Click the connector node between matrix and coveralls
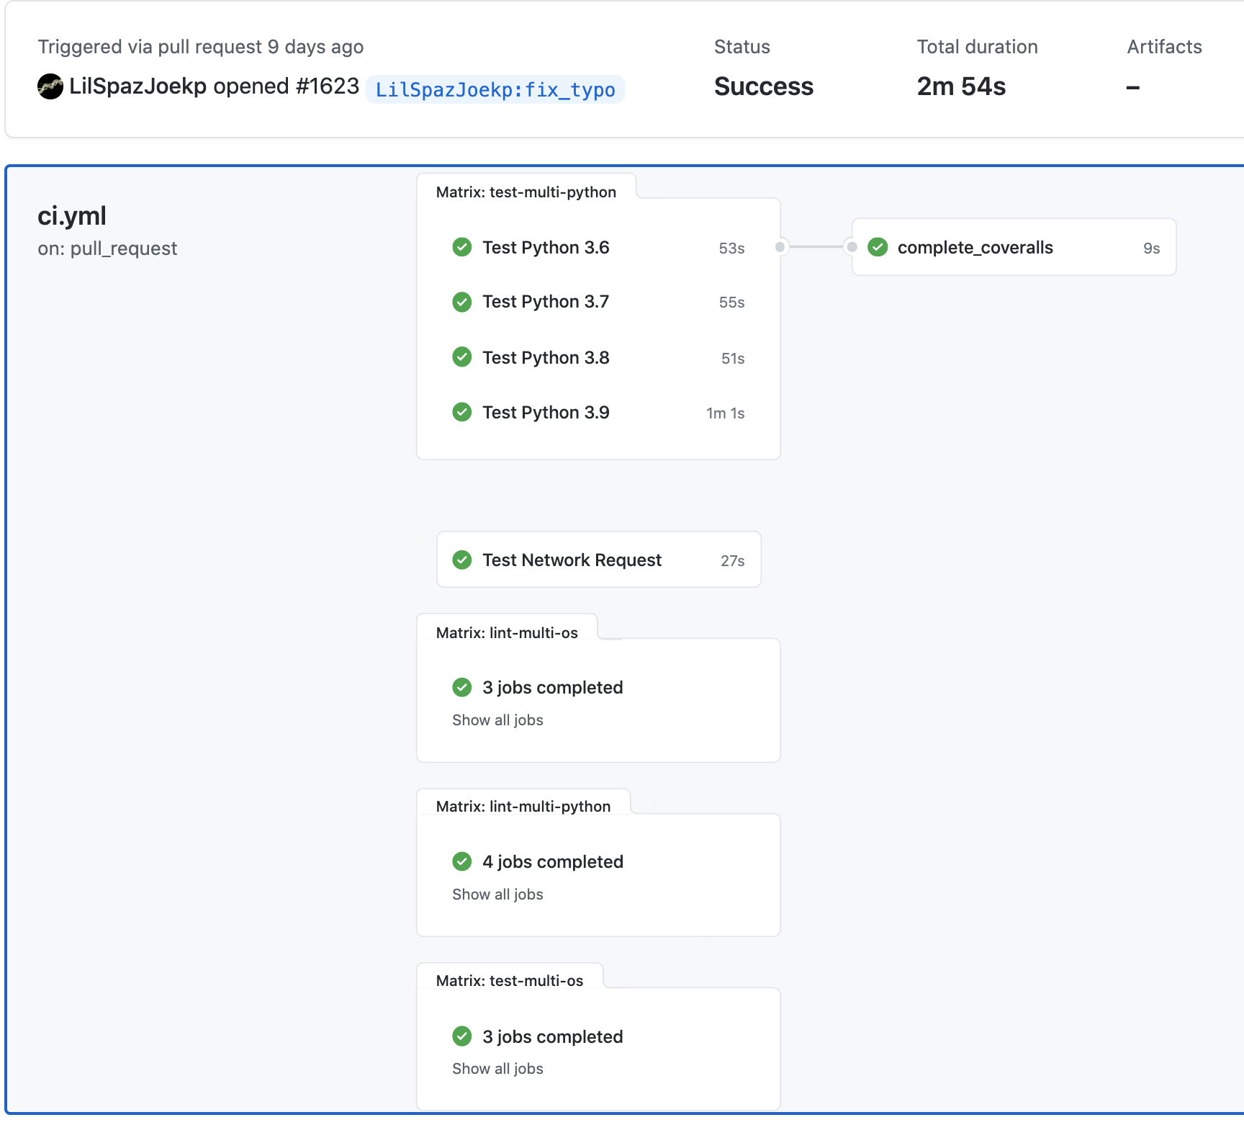 (x=780, y=247)
